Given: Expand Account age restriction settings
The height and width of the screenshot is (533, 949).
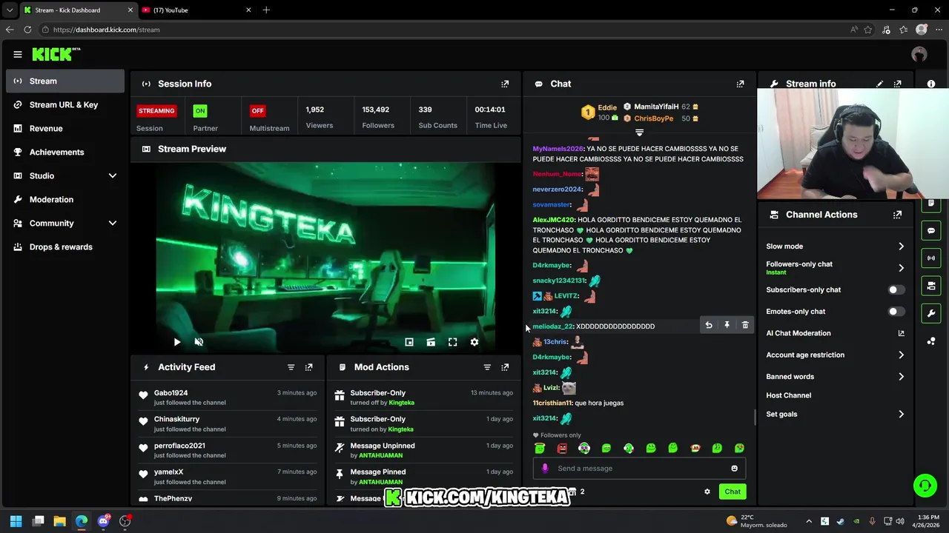Looking at the screenshot, I should 901,355.
